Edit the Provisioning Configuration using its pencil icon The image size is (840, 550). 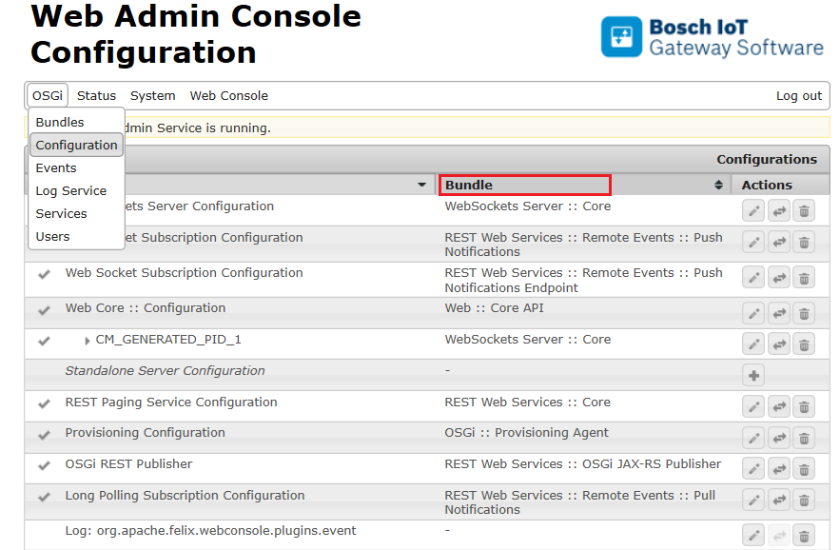[x=752, y=437]
